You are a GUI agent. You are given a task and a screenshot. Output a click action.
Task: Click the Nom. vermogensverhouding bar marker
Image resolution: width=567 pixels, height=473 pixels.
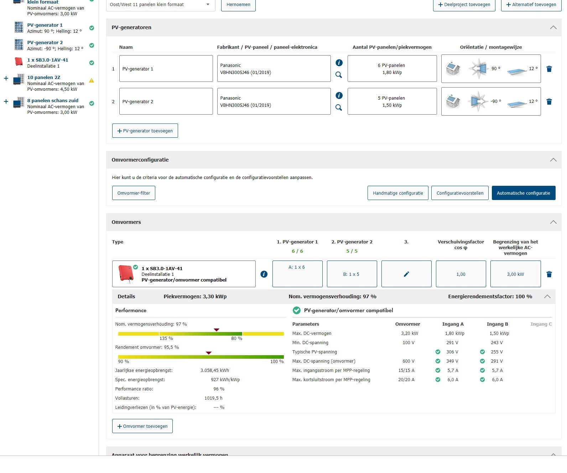(x=216, y=330)
